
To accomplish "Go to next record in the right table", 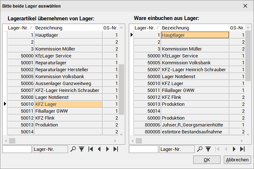I will (234, 149).
